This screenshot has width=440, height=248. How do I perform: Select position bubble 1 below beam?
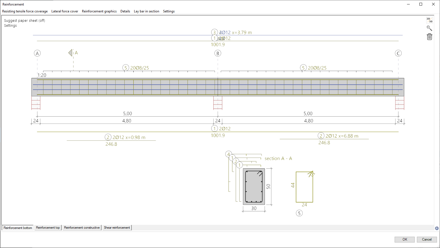215,128
